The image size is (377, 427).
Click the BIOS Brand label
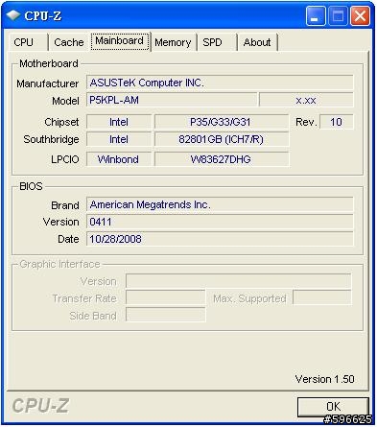click(65, 205)
